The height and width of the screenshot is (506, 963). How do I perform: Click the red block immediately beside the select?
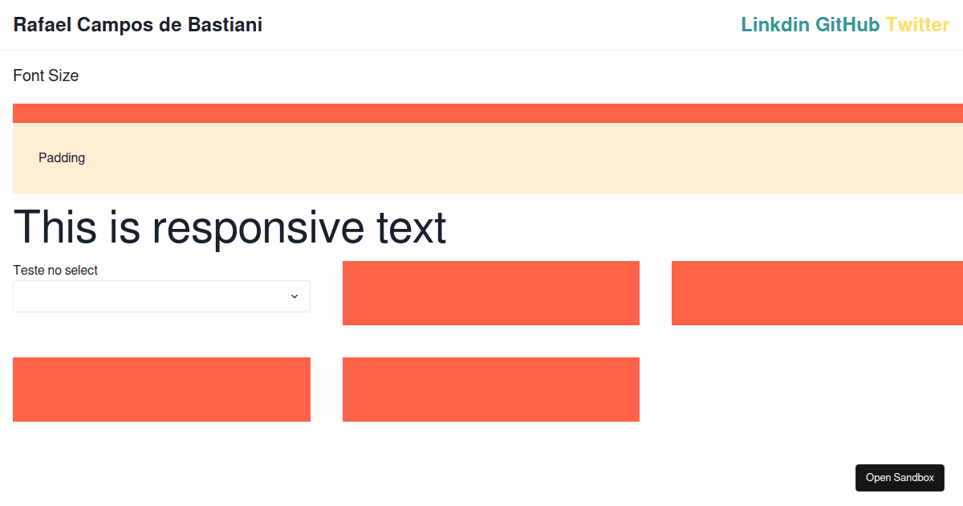click(491, 293)
